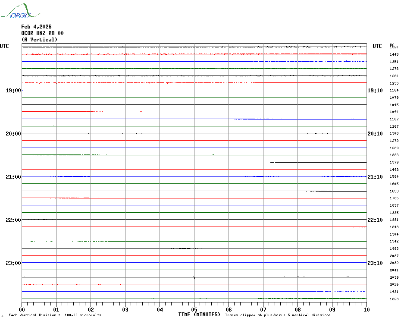Click the Traces clipped footer note

coord(278,315)
